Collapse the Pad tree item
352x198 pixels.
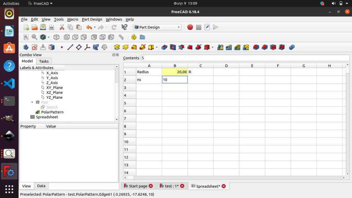(32, 102)
